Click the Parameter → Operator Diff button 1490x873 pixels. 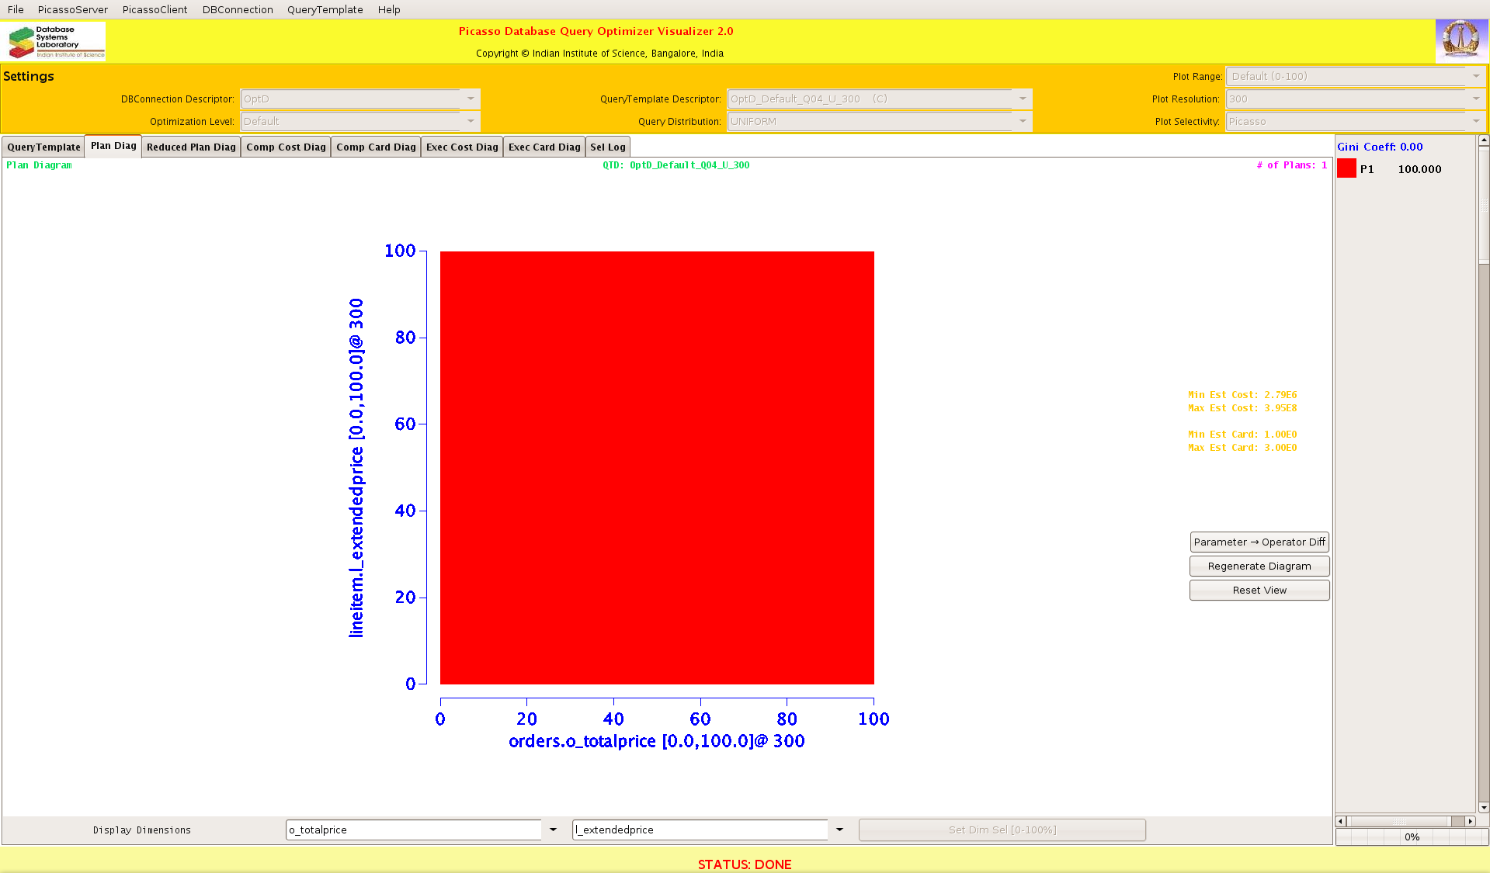(x=1259, y=542)
